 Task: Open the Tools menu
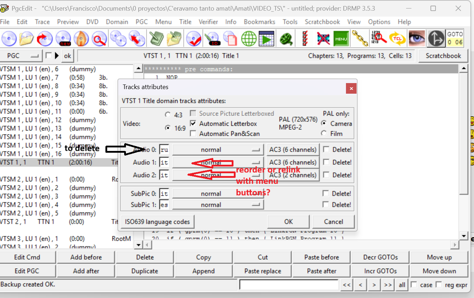[x=290, y=22]
